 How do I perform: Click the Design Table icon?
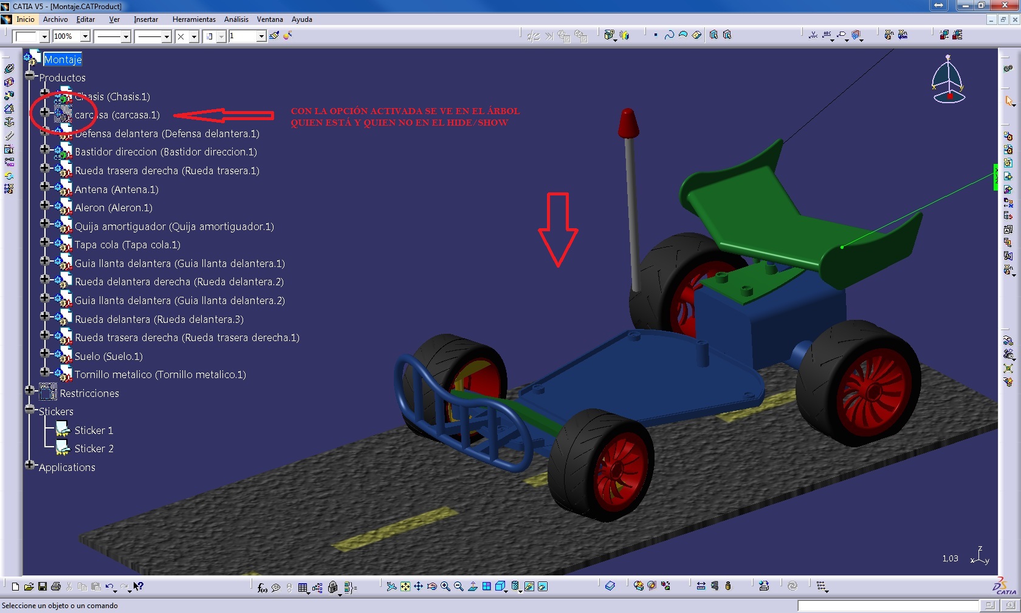coord(303,587)
